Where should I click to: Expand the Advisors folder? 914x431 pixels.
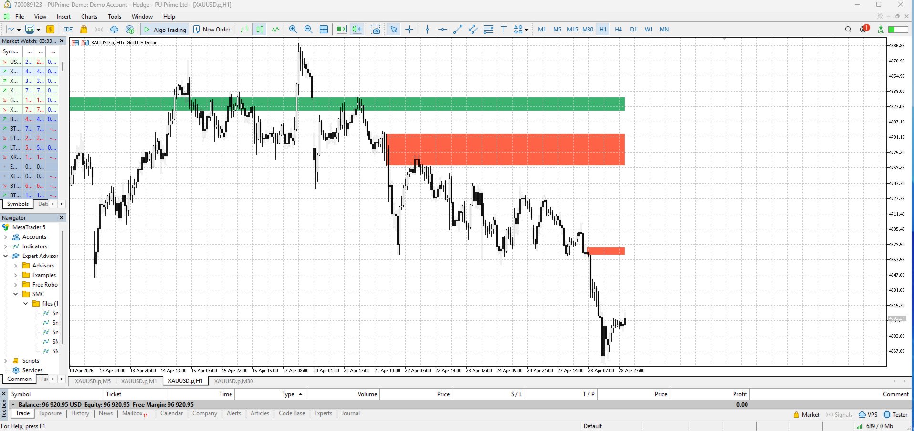(x=15, y=266)
